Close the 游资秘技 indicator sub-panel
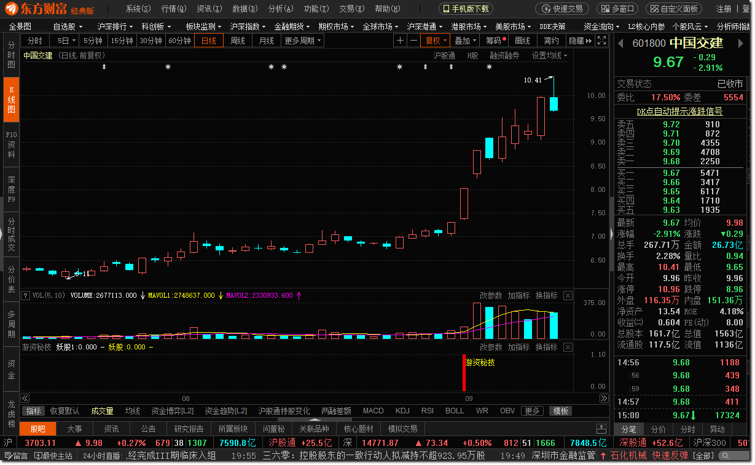The height and width of the screenshot is (465, 755). click(x=568, y=347)
